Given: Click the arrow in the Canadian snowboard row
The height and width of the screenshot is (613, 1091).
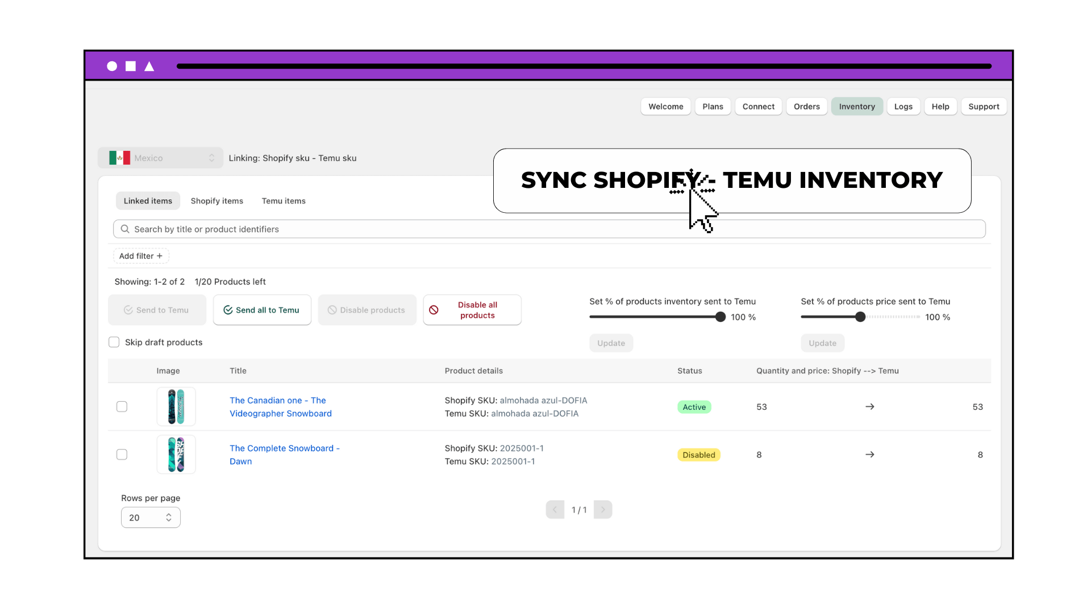Looking at the screenshot, I should pyautogui.click(x=869, y=407).
